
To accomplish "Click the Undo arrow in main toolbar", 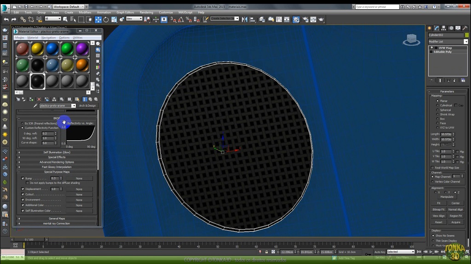I will pyautogui.click(x=6, y=19).
